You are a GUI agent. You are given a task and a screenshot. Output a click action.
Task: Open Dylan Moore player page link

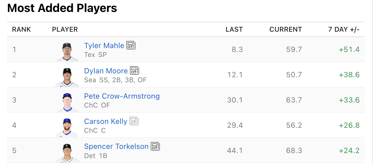pos(106,71)
